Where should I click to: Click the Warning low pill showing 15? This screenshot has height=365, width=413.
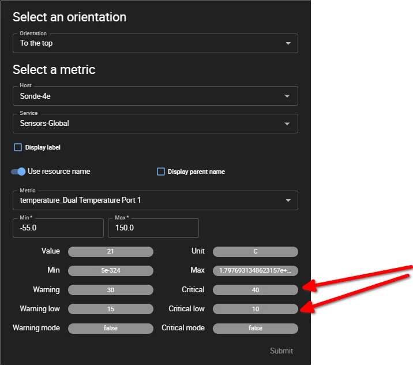point(111,309)
